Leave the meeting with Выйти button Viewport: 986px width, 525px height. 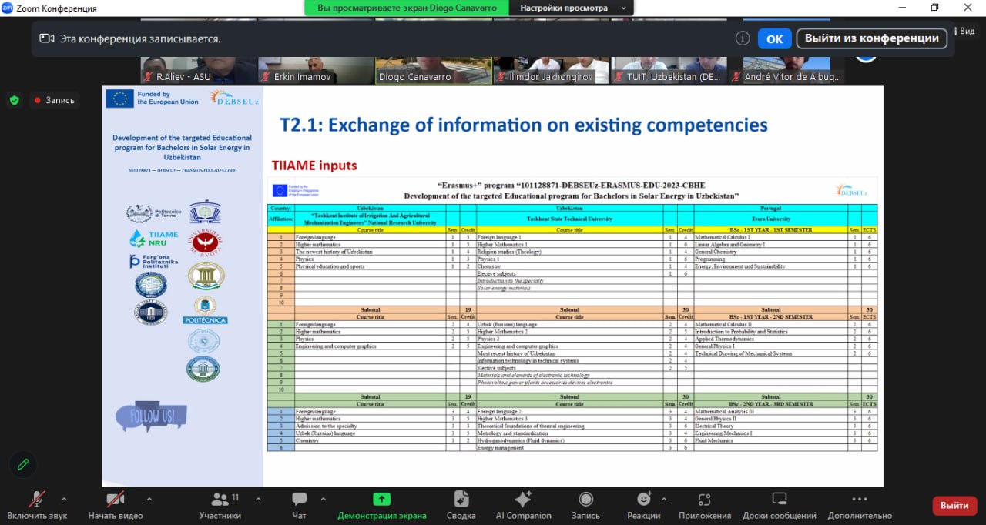(954, 506)
